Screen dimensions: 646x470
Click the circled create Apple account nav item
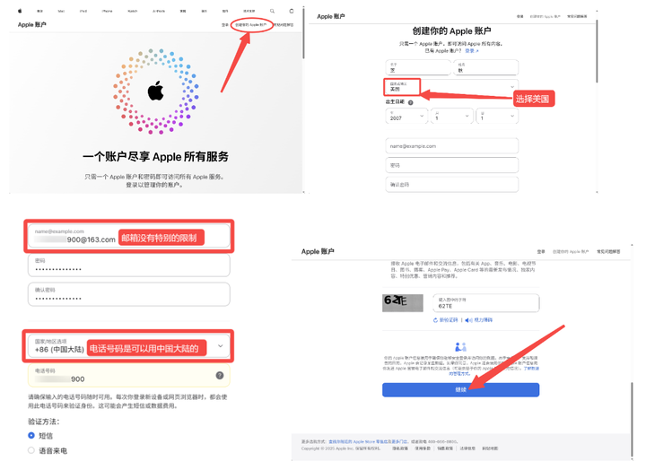pos(251,25)
